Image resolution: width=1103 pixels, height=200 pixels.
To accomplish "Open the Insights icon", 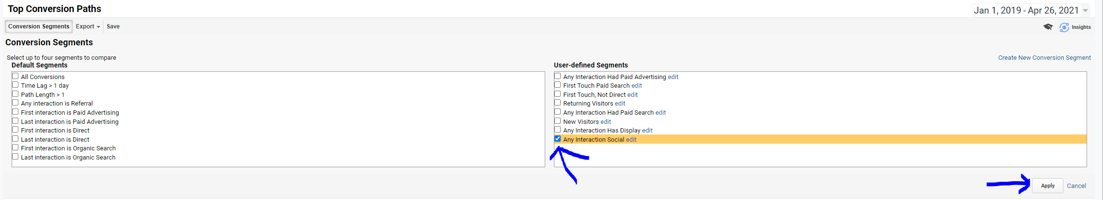I will click(x=1064, y=27).
